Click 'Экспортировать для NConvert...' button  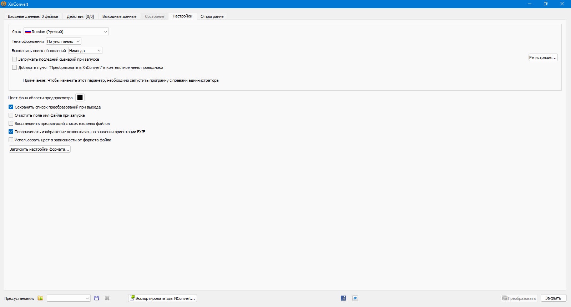[162, 298]
